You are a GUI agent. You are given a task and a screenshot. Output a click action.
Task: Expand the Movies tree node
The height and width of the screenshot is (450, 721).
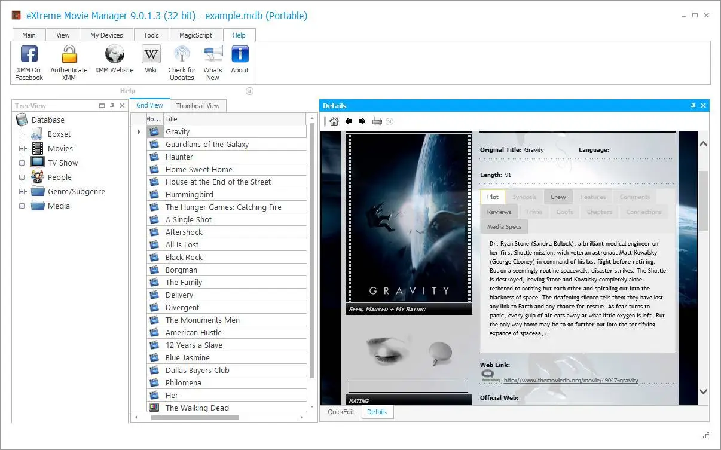(22, 149)
